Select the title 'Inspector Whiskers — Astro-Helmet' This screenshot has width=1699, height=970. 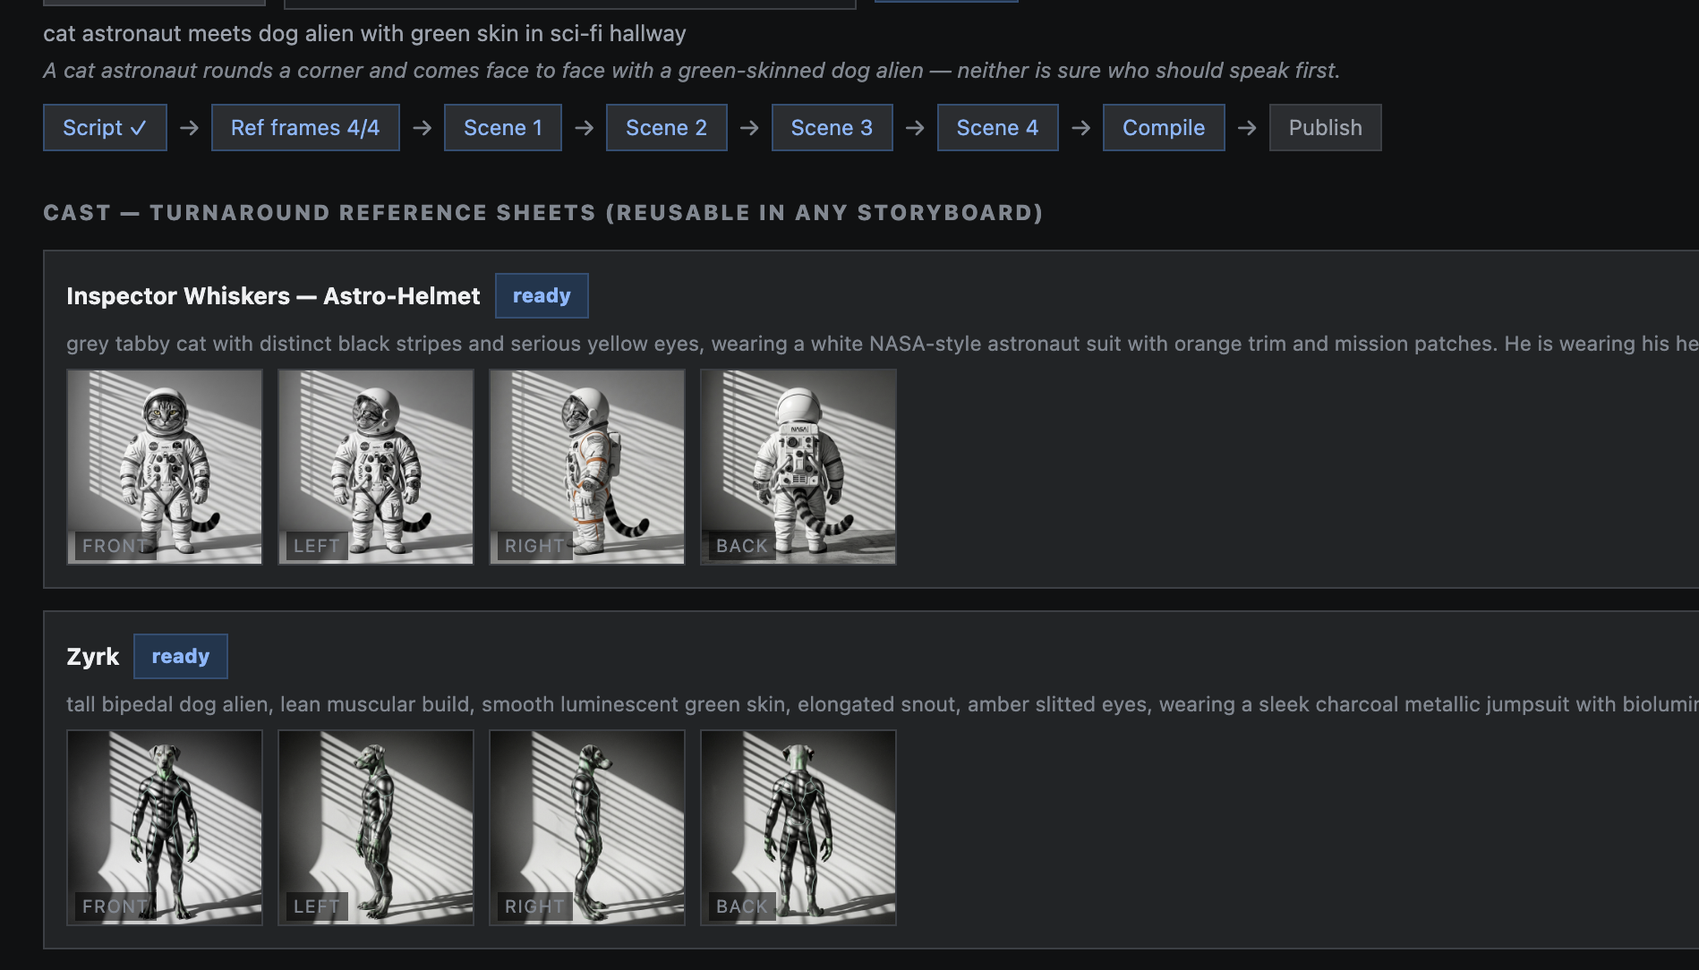click(273, 296)
